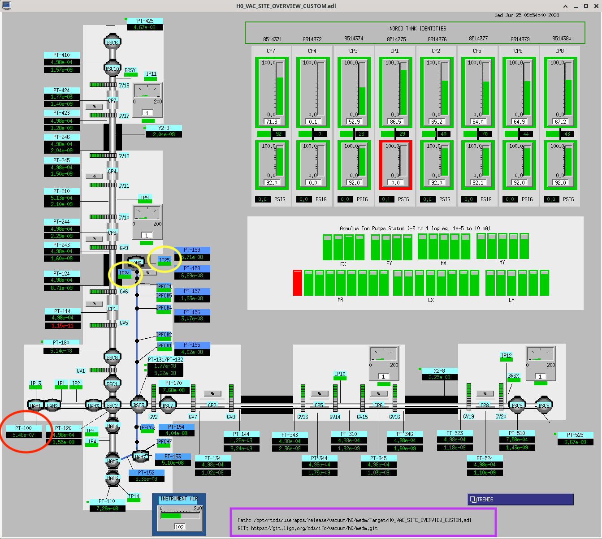Image resolution: width=602 pixels, height=539 pixels.
Task: Open the BSC7 chamber icon
Action: coord(168,405)
